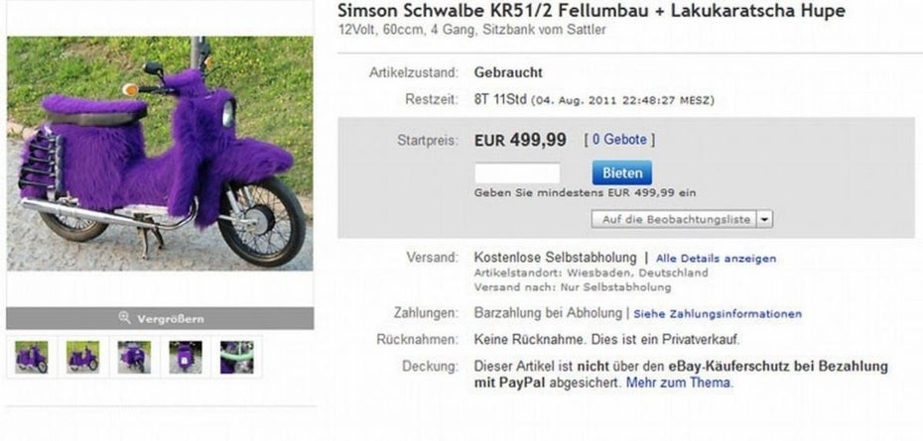Open the 0 Gebote link
Viewport: 923px width, 441px height.
[x=619, y=140]
